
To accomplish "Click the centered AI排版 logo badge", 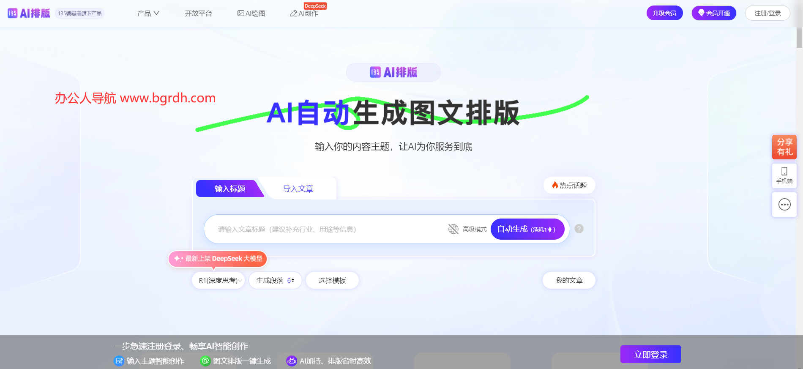I will click(393, 72).
